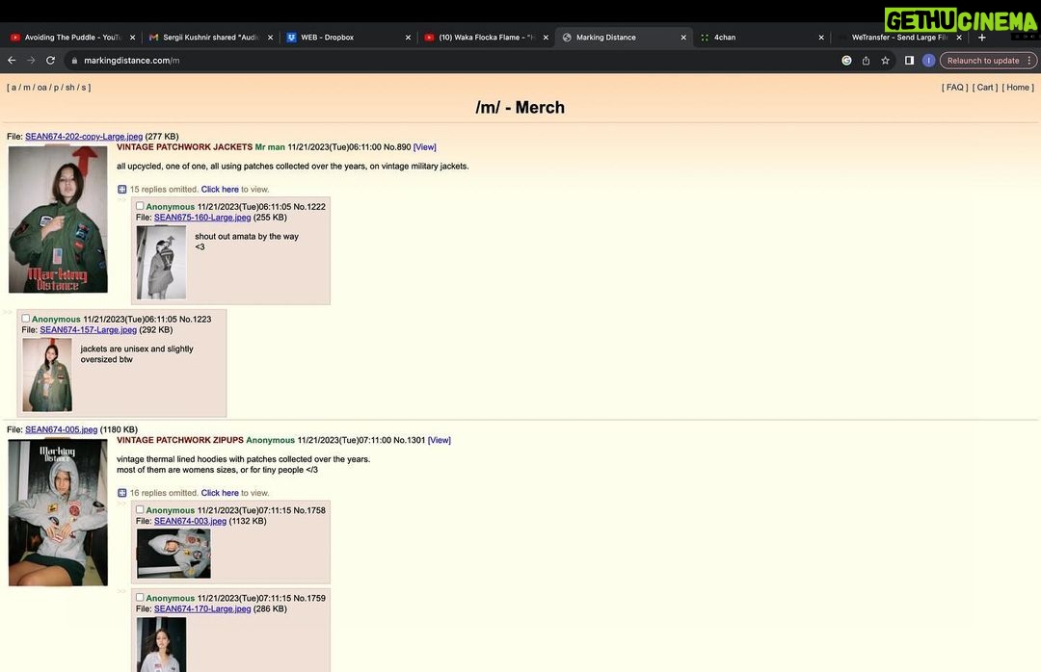The width and height of the screenshot is (1041, 672).
Task: Open file link SEAN674-005.jpeg
Action: pyautogui.click(x=61, y=429)
